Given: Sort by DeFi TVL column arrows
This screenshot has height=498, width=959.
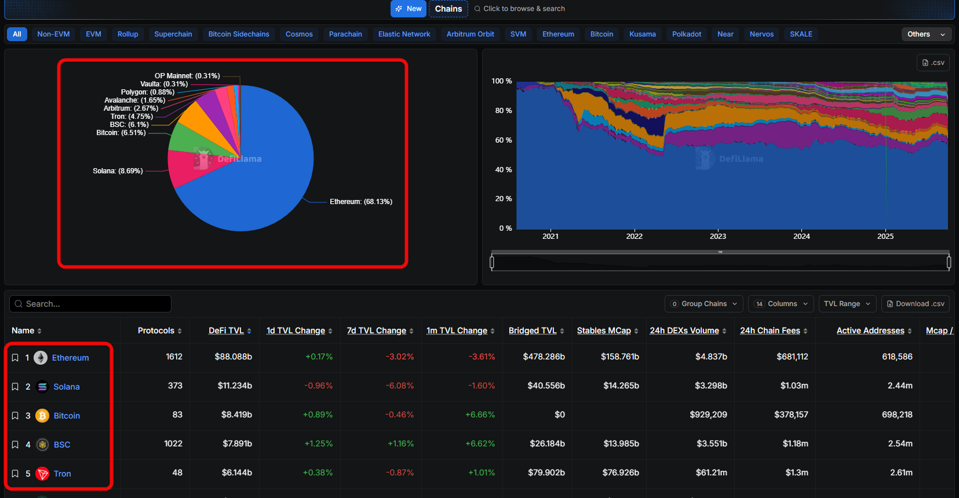Looking at the screenshot, I should [249, 331].
